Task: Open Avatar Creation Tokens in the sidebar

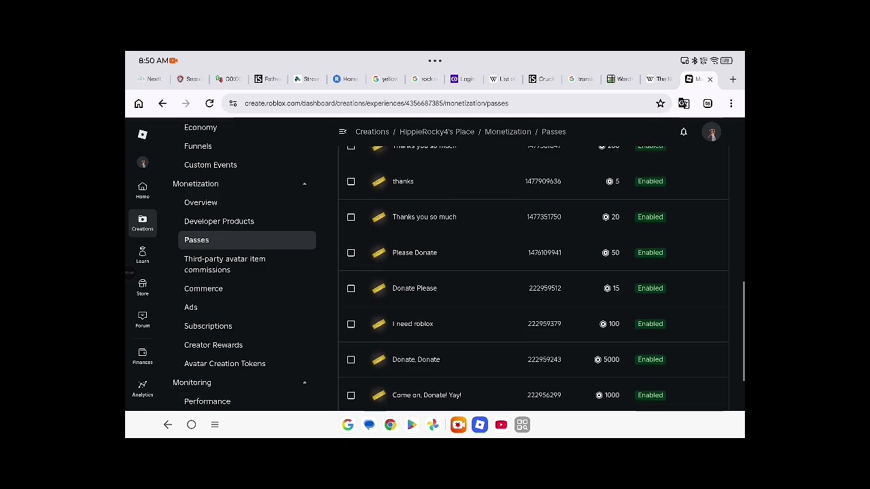Action: (225, 363)
